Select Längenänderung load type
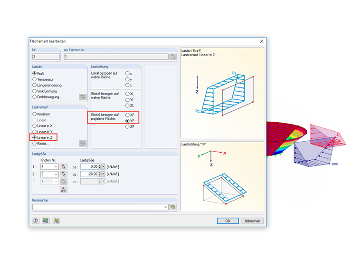The height and width of the screenshot is (271, 361). 35,85
